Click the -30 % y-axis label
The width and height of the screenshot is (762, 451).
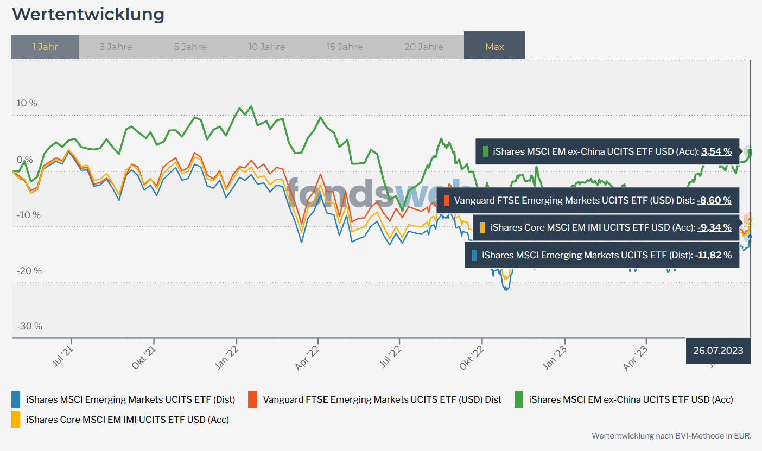point(29,326)
